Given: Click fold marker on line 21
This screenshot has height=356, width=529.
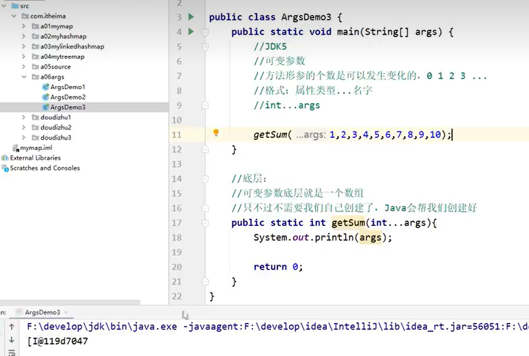Looking at the screenshot, I should tap(205, 282).
